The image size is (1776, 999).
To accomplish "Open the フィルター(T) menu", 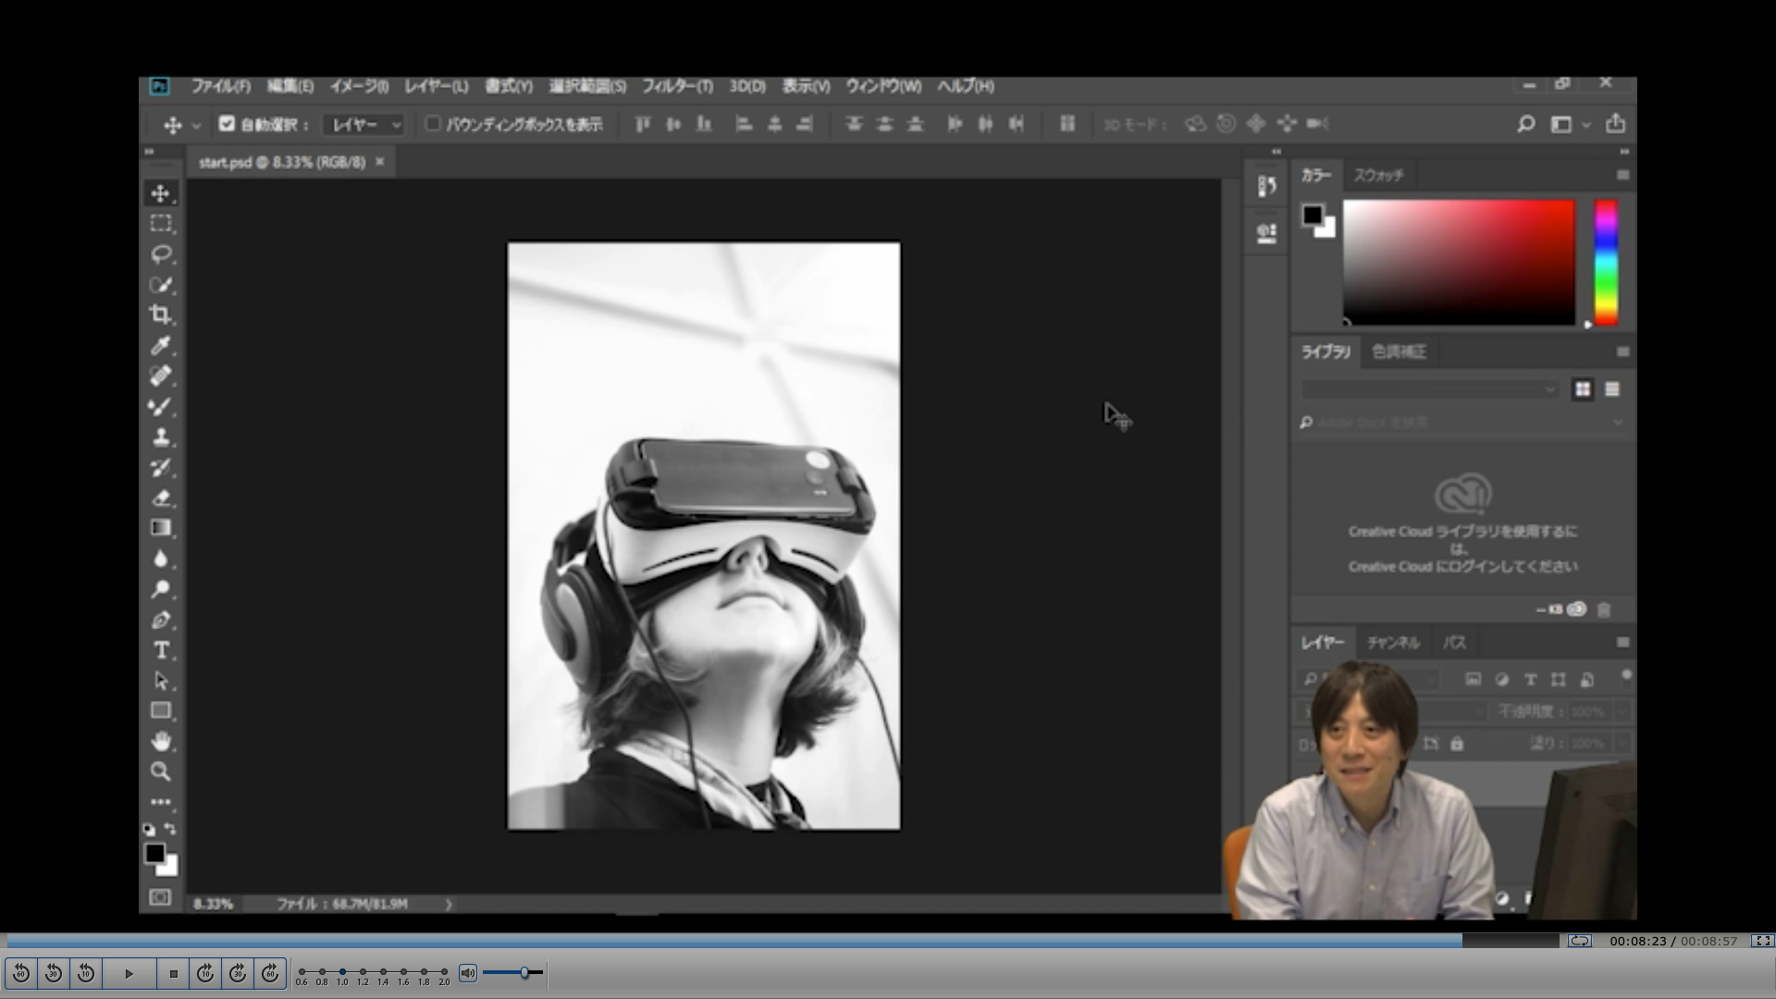I will pos(677,86).
